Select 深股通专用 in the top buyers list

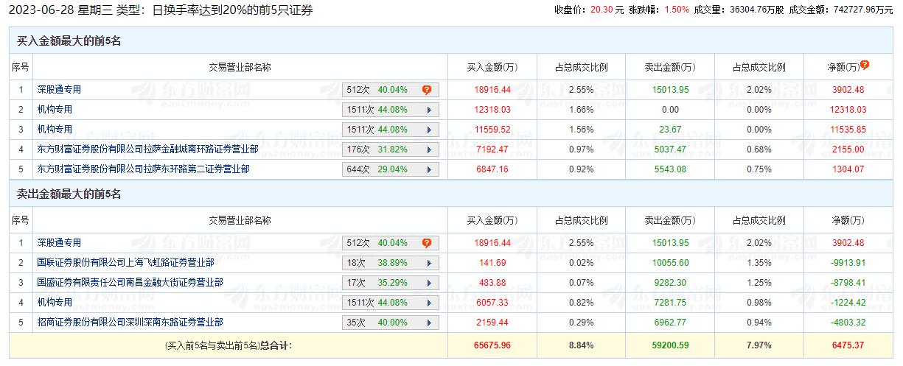tap(59, 90)
